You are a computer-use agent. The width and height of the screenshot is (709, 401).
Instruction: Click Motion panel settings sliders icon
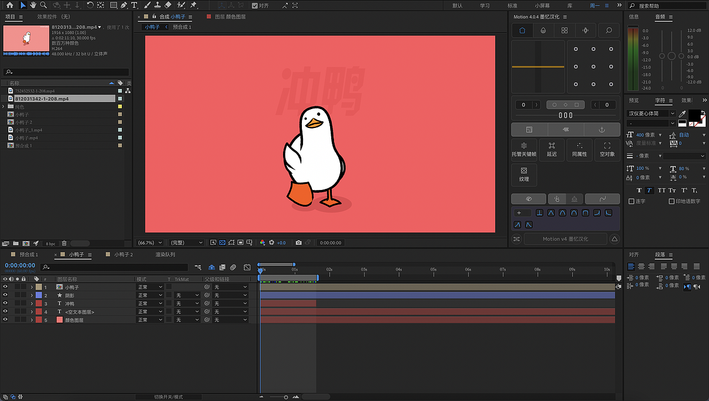point(516,239)
